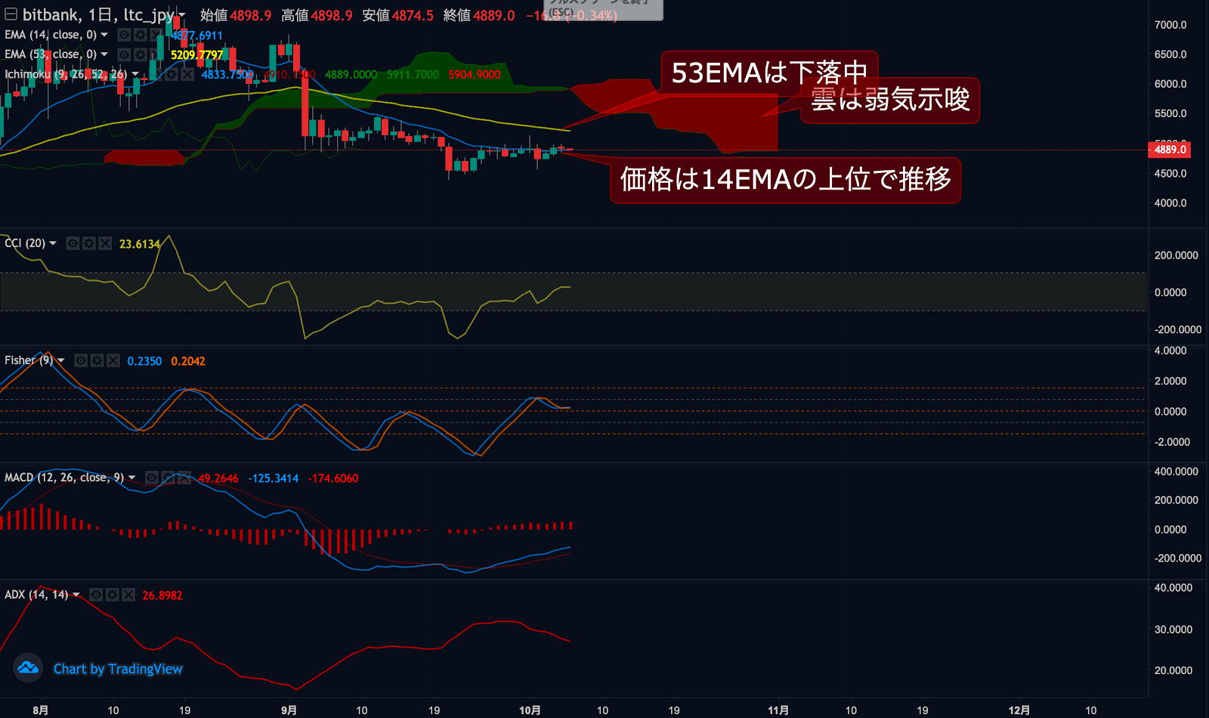The image size is (1209, 718).
Task: Open Fisher (9) settings gear icon
Action: 97,361
